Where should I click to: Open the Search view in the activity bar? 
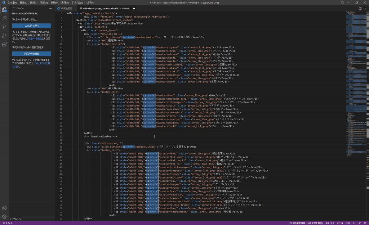click(x=4, y=18)
